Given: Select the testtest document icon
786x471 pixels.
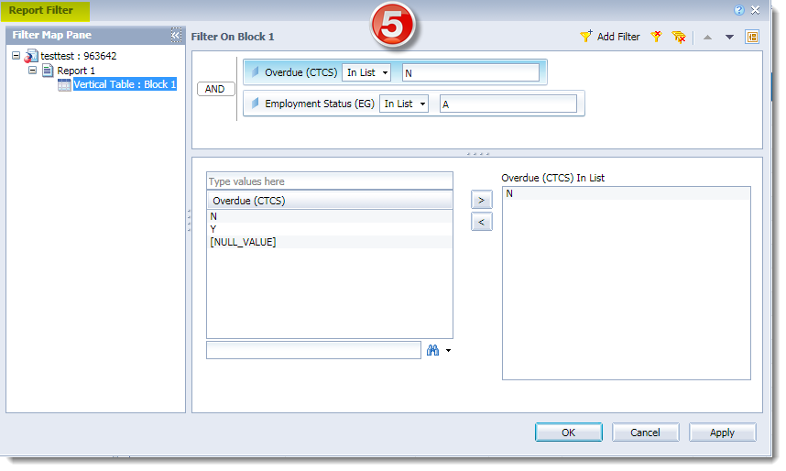Looking at the screenshot, I should pyautogui.click(x=31, y=56).
